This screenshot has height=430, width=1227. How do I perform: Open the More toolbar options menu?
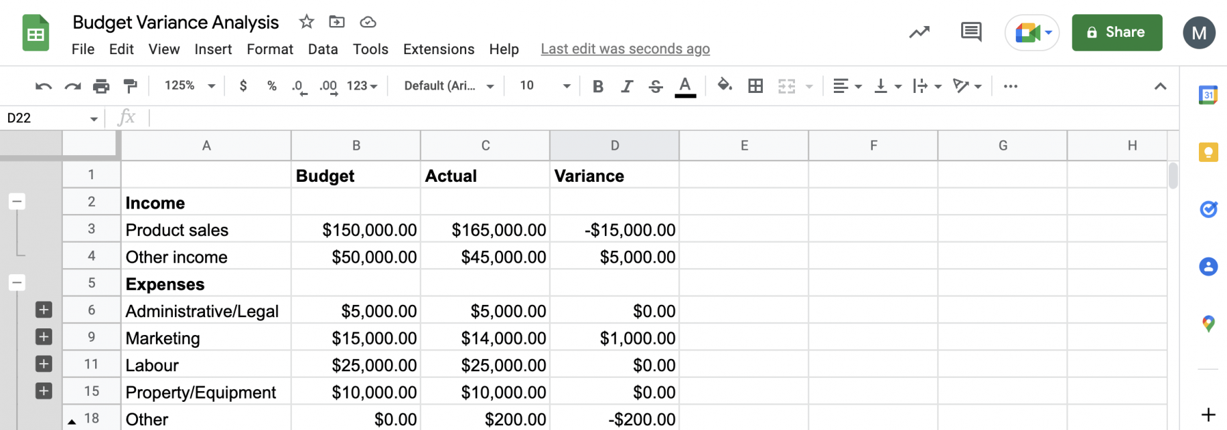point(1011,86)
